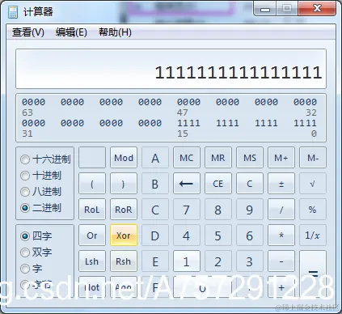
Task: Click the number 5 button
Action: 218,235
